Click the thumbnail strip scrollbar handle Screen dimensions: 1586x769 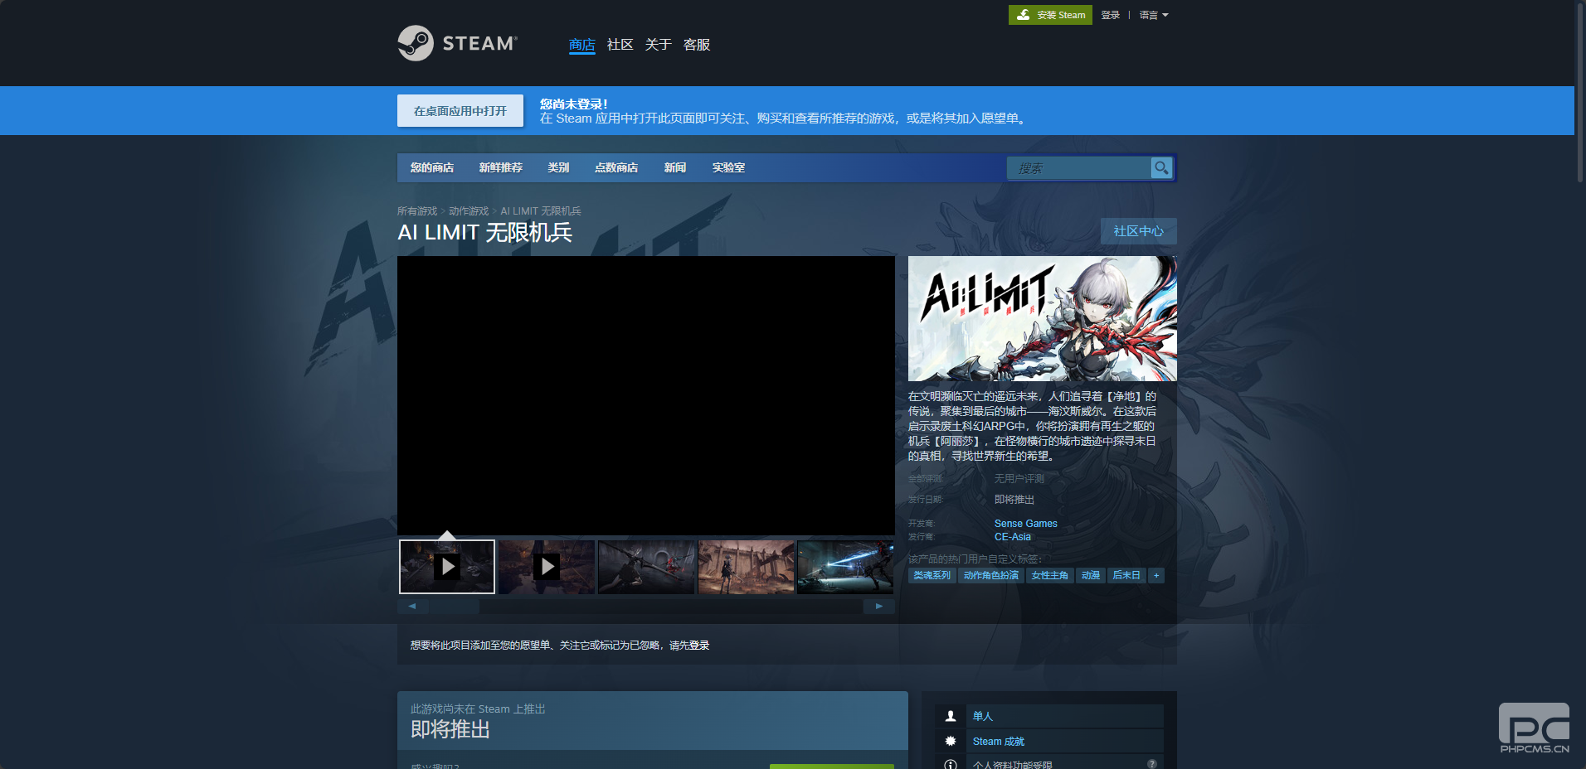pos(455,607)
